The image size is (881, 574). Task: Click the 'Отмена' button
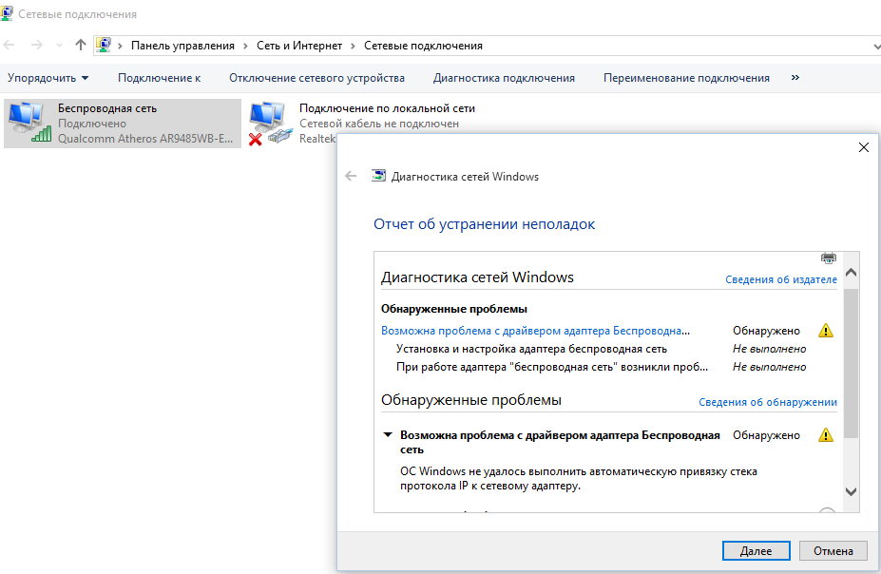tap(833, 551)
